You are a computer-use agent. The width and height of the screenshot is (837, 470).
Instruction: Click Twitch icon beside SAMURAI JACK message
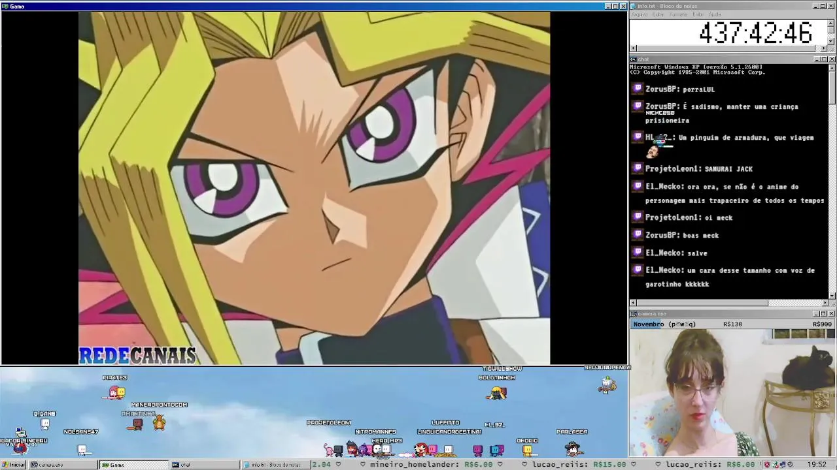(x=638, y=168)
